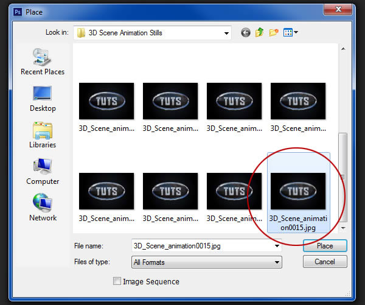Enable the Image Sequence checkbox
This screenshot has width=365, height=305.
coord(117,281)
